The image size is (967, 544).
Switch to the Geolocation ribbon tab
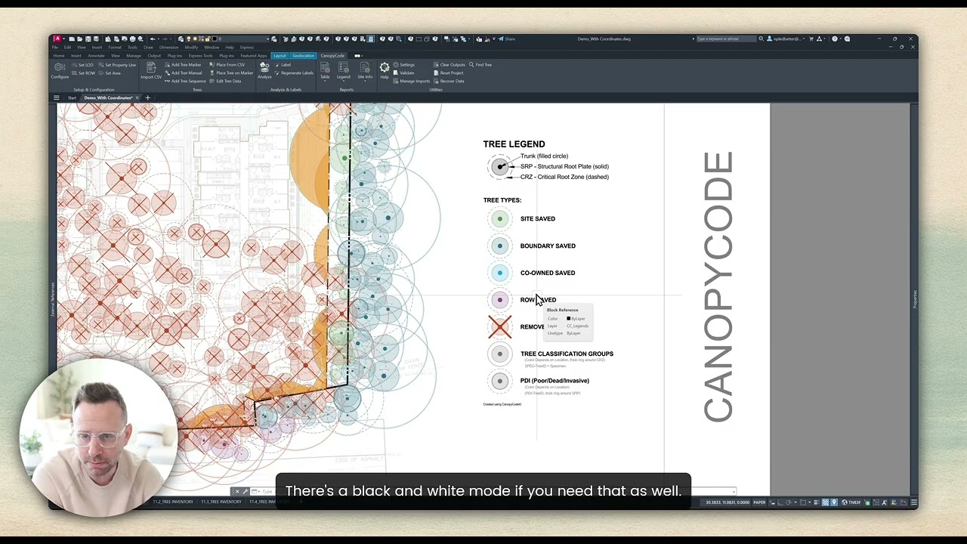tap(303, 55)
